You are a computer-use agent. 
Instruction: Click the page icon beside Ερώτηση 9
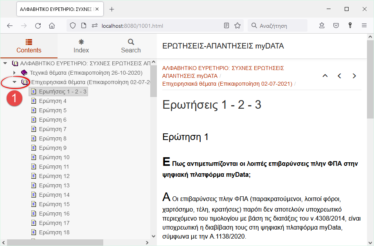point(34,148)
